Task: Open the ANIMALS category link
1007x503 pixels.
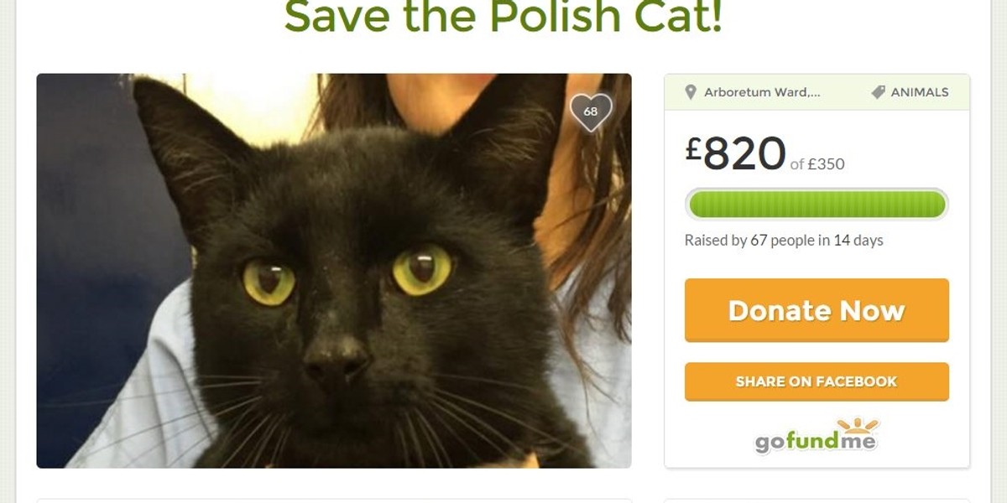Action: (x=920, y=92)
